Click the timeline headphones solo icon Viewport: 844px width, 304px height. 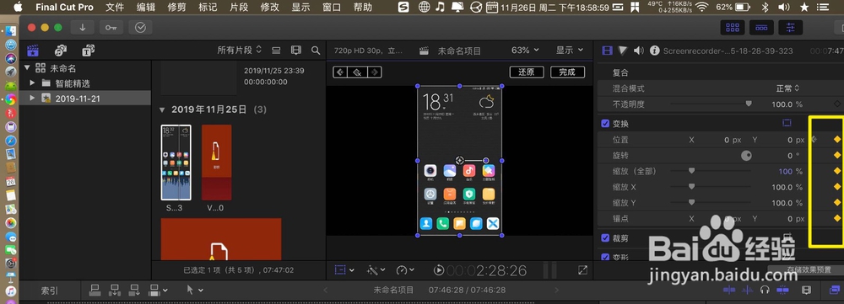click(x=765, y=290)
